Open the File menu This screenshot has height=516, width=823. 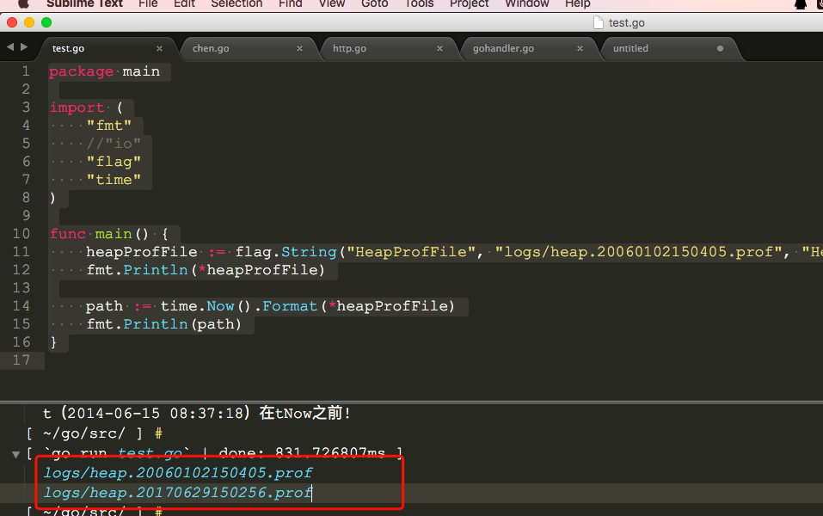pyautogui.click(x=148, y=3)
